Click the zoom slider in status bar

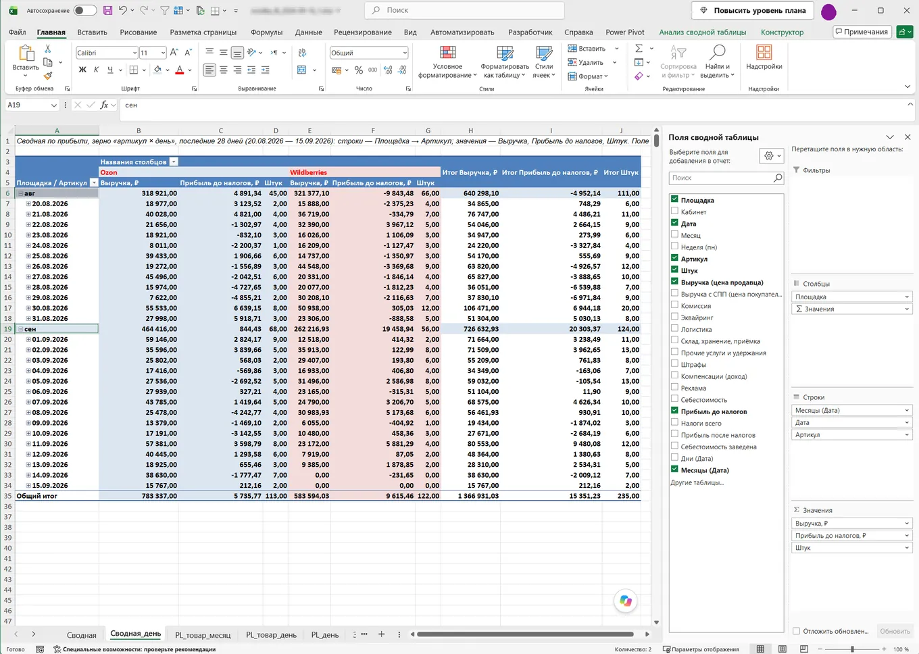coord(852,649)
